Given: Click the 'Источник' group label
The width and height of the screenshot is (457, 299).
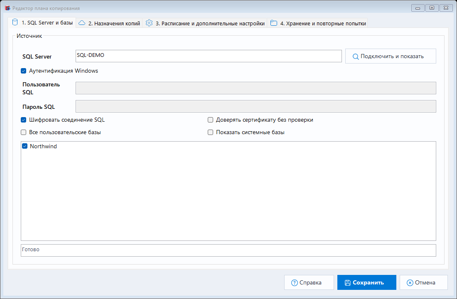Looking at the screenshot, I should (29, 36).
